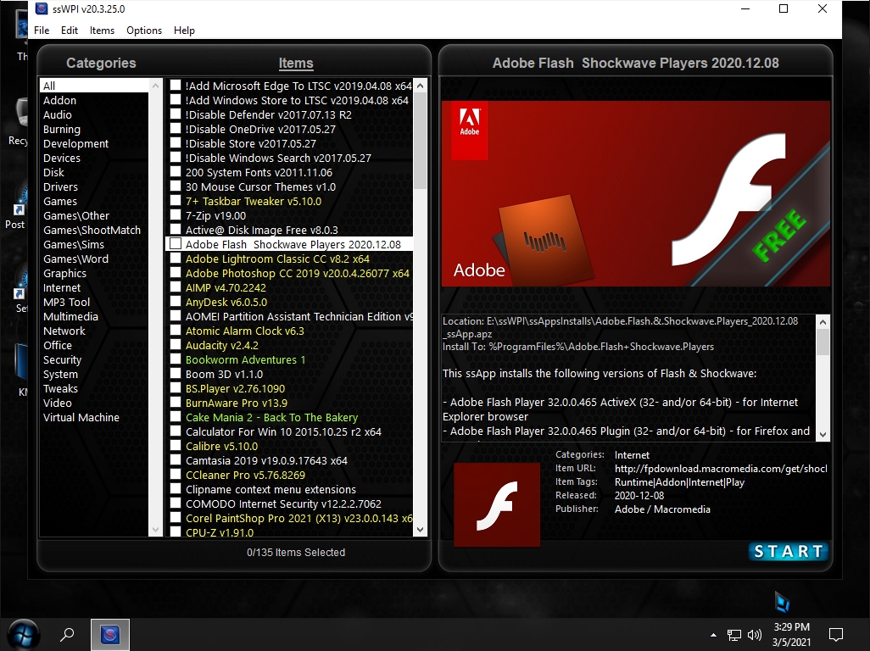Viewport: 870px width, 651px height.
Task: Click items list scroll-down arrow
Action: (420, 530)
